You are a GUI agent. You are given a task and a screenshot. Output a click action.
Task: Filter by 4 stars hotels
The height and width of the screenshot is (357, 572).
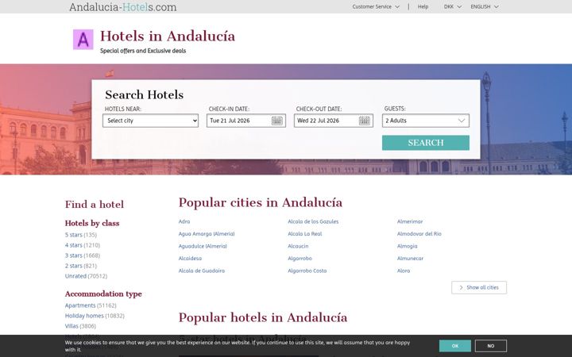pos(74,245)
